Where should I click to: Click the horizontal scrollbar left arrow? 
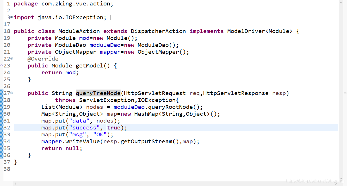(x=15, y=184)
